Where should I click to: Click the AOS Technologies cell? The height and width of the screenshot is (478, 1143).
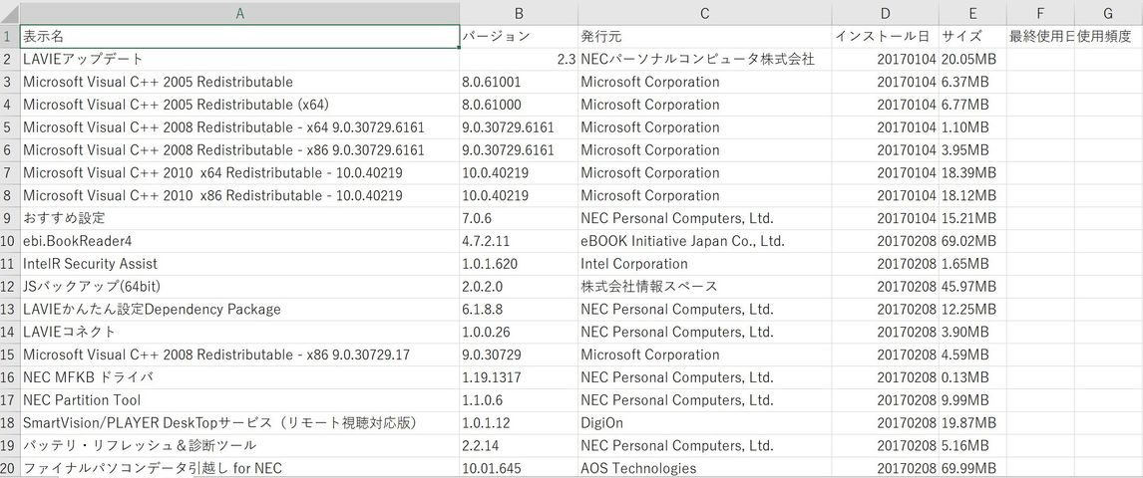pos(705,468)
